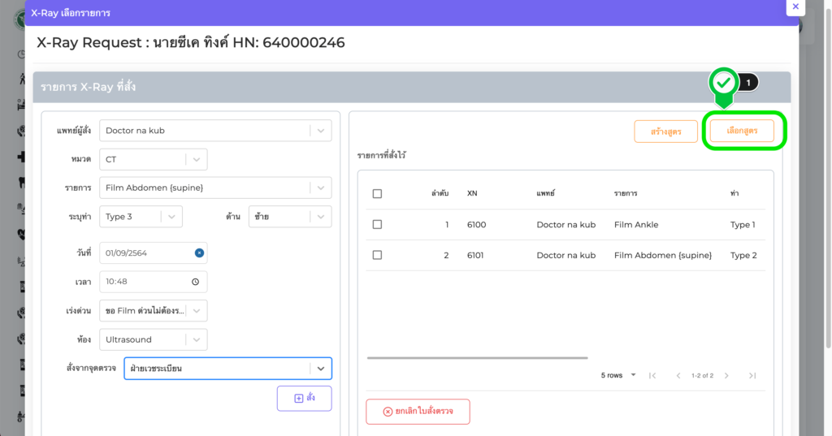Click the เลือกสูตร button

742,131
